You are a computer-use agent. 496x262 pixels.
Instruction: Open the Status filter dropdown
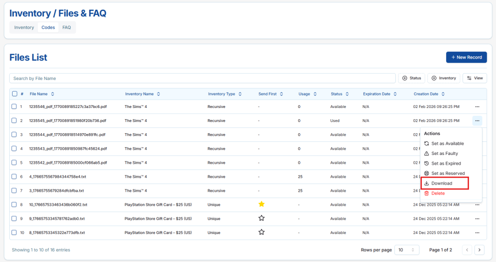click(x=411, y=78)
